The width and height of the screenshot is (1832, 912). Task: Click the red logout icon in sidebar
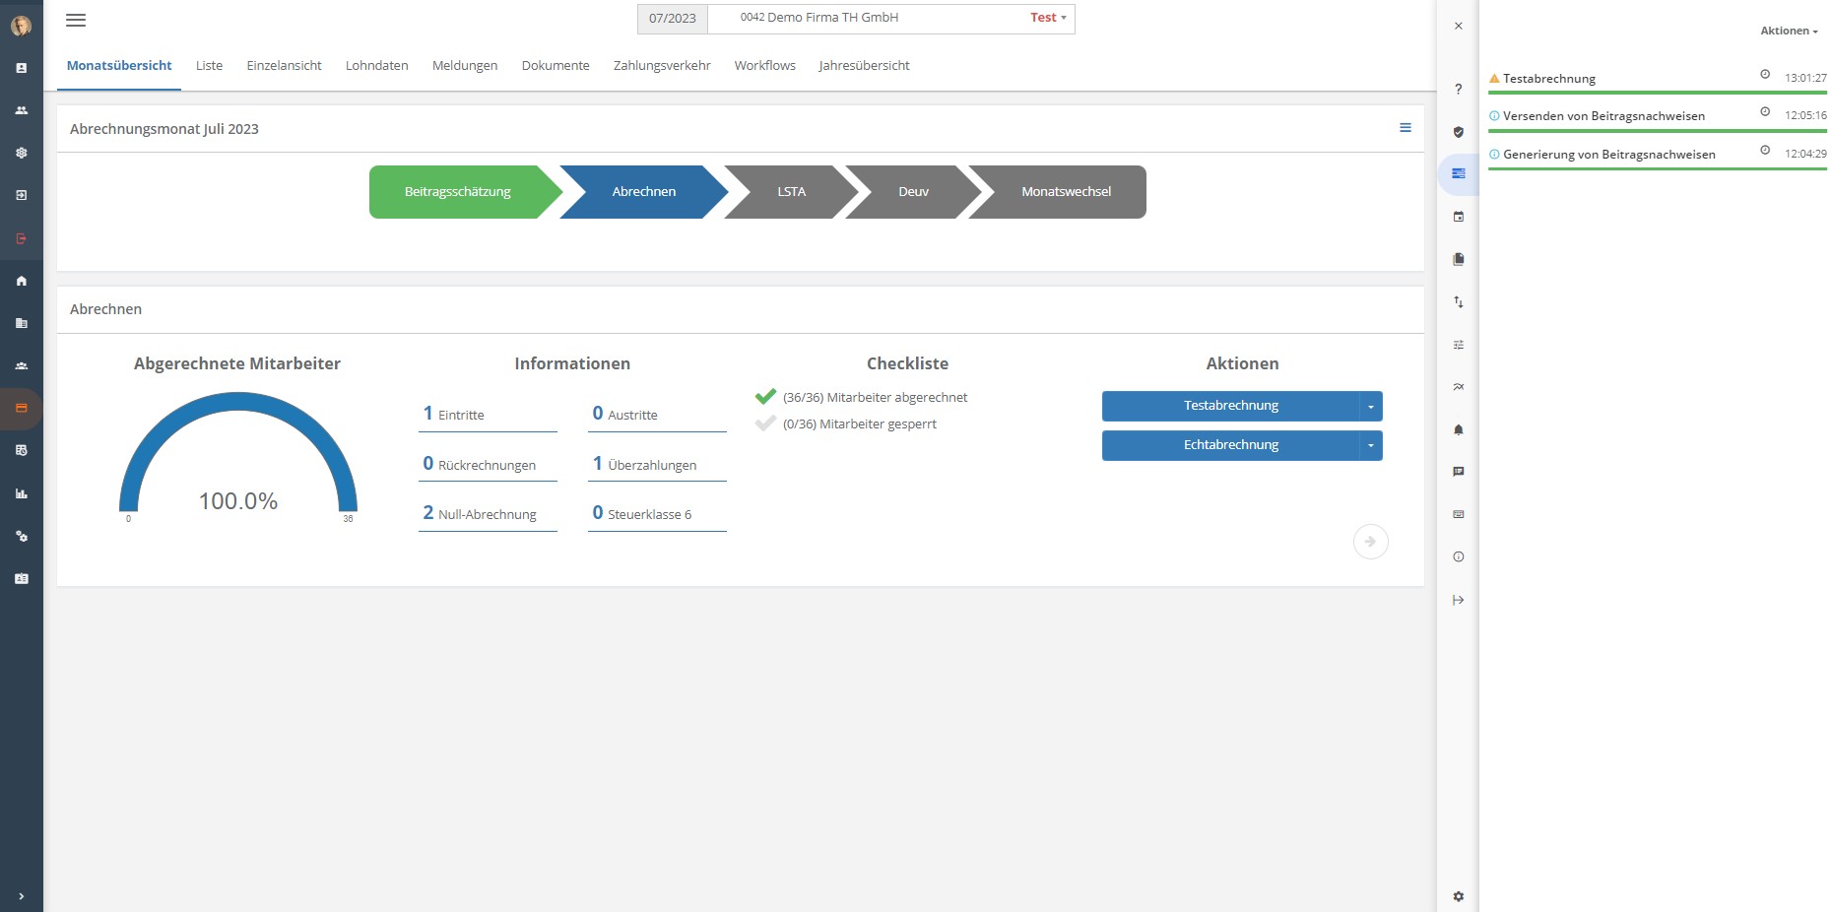tap(22, 238)
